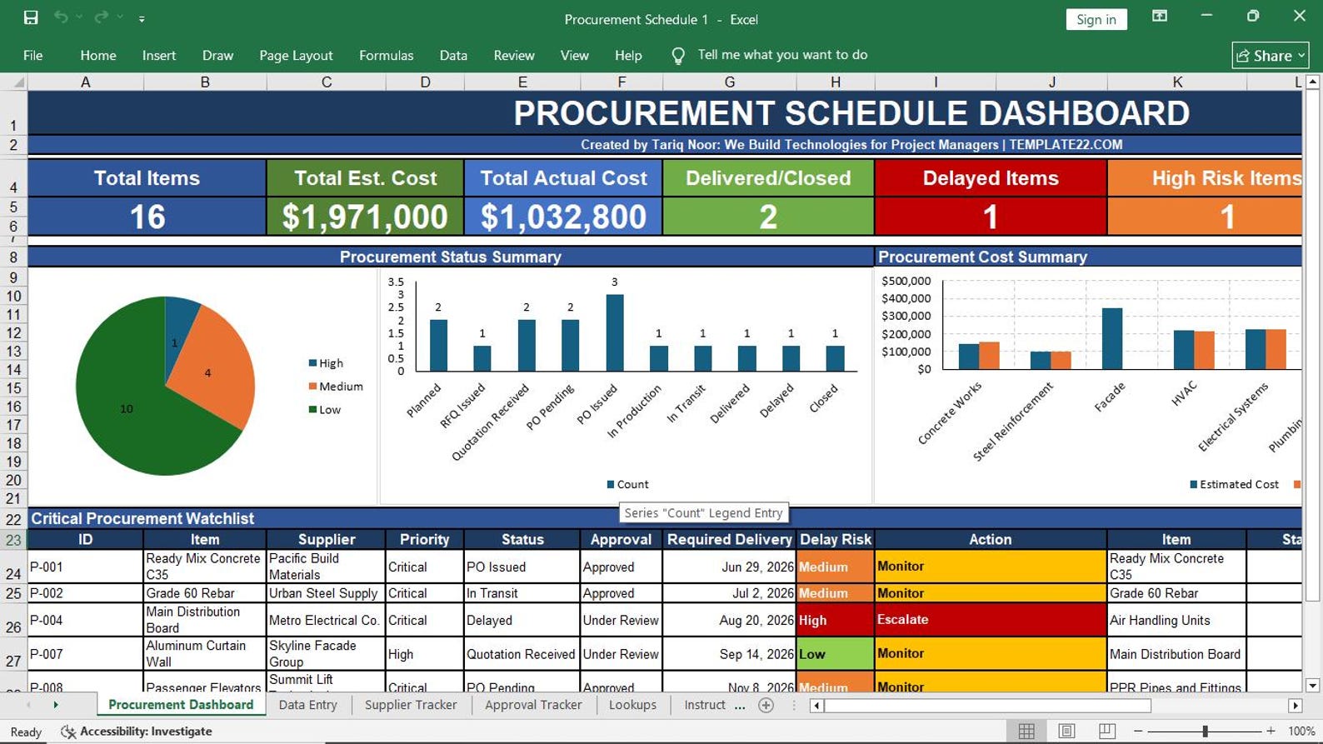Screen dimensions: 1323x744
Task: Click the green Low legend swatch
Action: click(x=312, y=410)
